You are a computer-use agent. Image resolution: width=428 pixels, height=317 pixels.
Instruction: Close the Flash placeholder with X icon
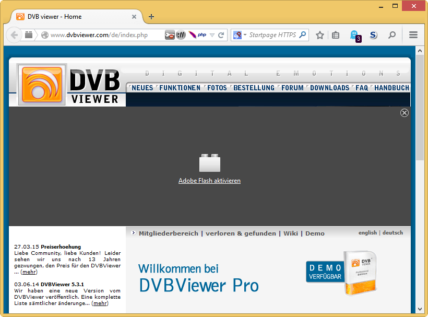[x=405, y=113]
